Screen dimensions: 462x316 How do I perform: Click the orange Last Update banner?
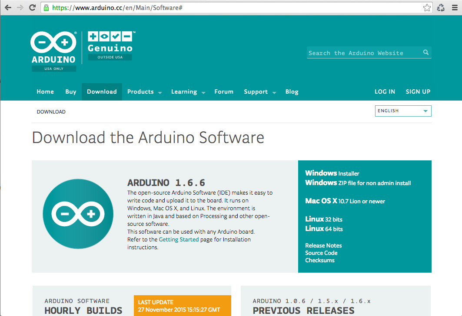point(183,306)
